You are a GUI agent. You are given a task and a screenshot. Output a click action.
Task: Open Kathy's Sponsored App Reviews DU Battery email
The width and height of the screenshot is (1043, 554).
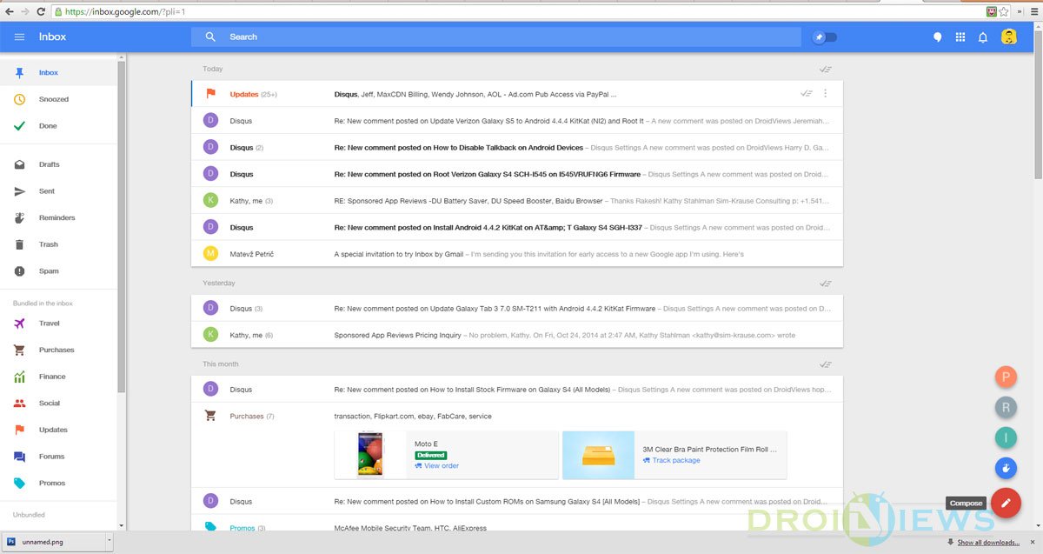[517, 201]
